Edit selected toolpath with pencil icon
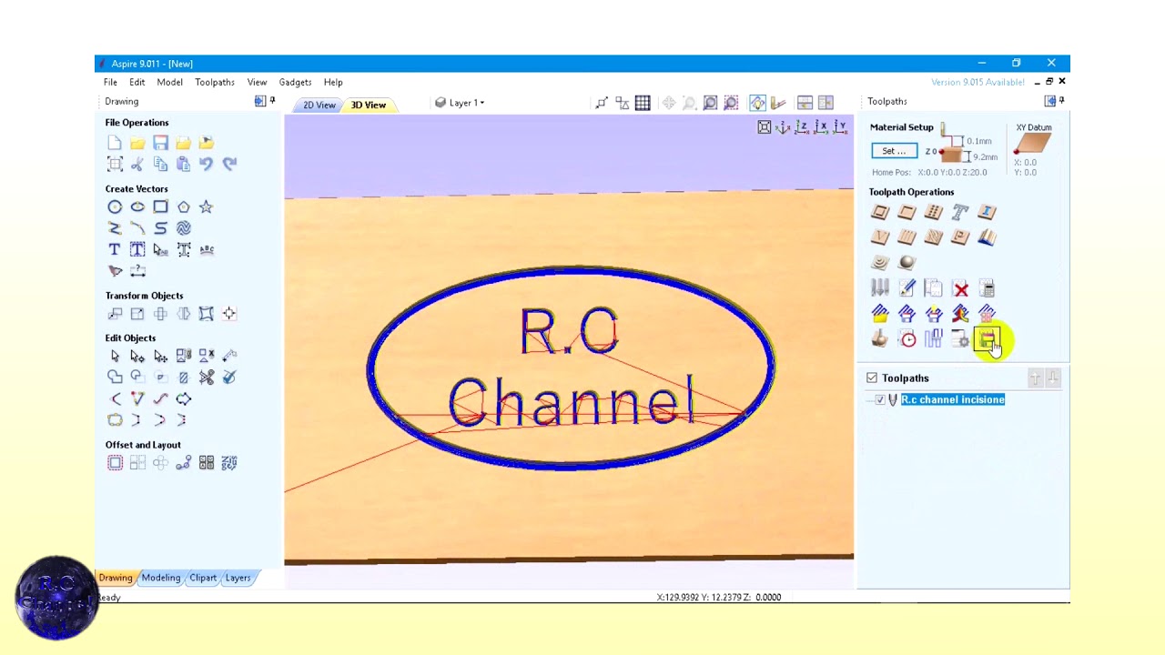Image resolution: width=1165 pixels, height=655 pixels. coord(907,288)
